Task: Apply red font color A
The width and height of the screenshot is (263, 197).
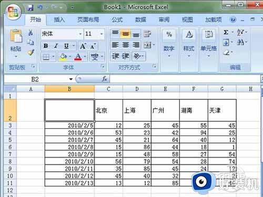Action: [x=78, y=57]
